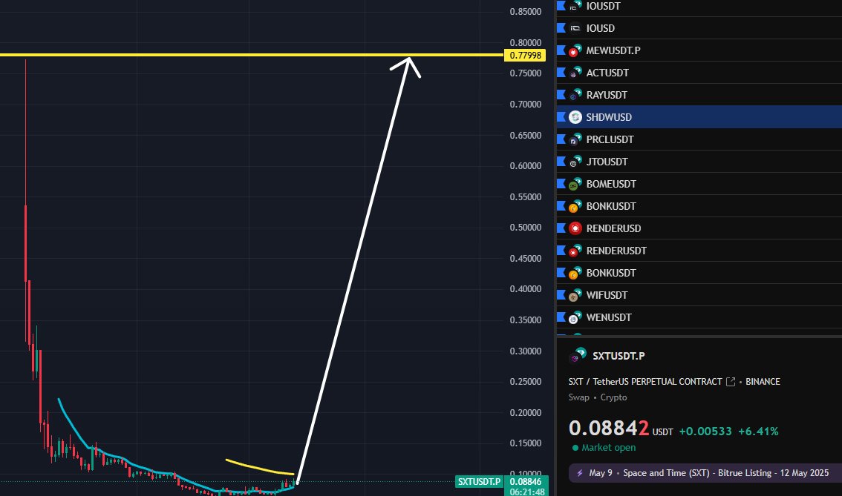The image size is (842, 496).
Task: Open the SXT / TetherUS PERPETUAL CONTRACT link
Action: 645,382
